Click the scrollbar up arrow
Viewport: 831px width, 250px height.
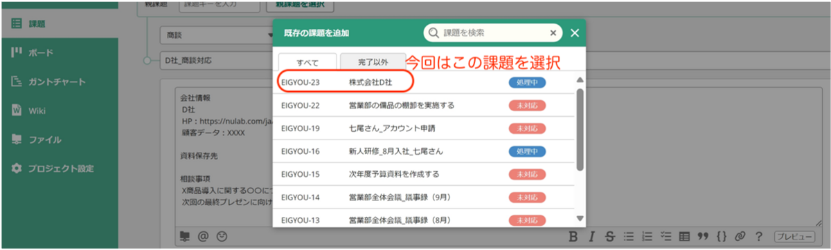tap(580, 79)
